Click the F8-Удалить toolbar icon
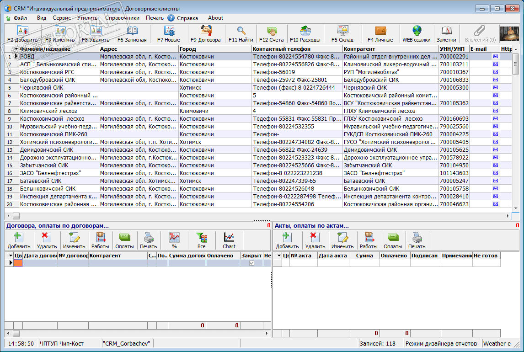The image size is (524, 352). pos(96,31)
